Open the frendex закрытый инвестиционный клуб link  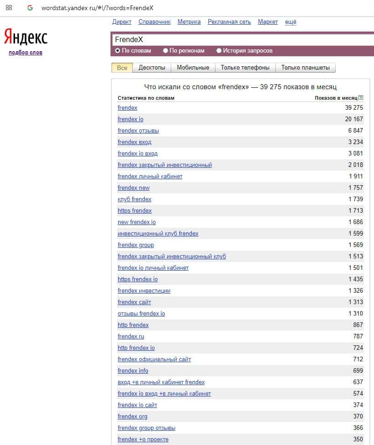[172, 256]
